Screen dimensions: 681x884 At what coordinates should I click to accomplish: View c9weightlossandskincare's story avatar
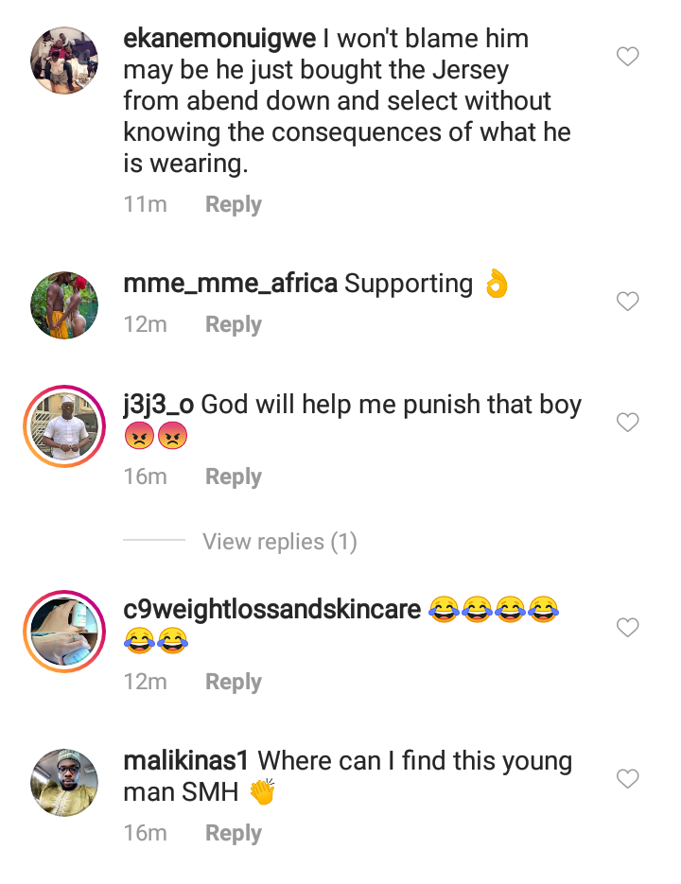(x=64, y=633)
